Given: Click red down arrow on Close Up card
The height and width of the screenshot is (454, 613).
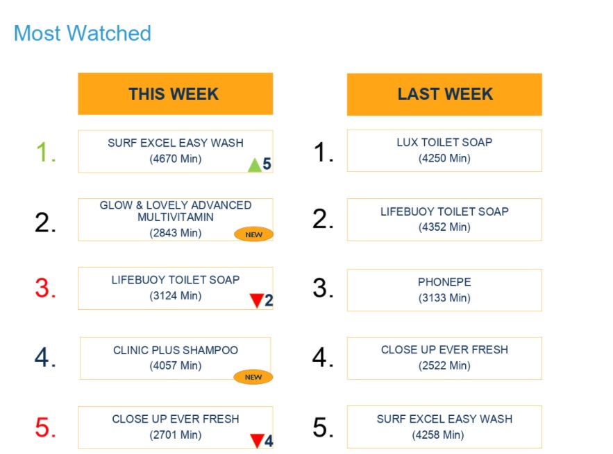Looking at the screenshot, I should 257,441.
